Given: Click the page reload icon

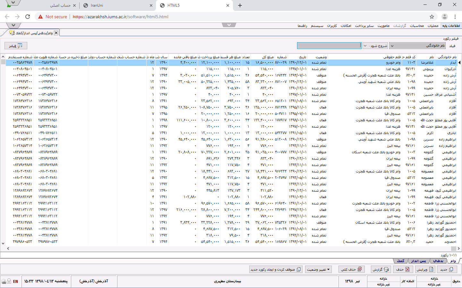Looking at the screenshot, I should coord(28,17).
